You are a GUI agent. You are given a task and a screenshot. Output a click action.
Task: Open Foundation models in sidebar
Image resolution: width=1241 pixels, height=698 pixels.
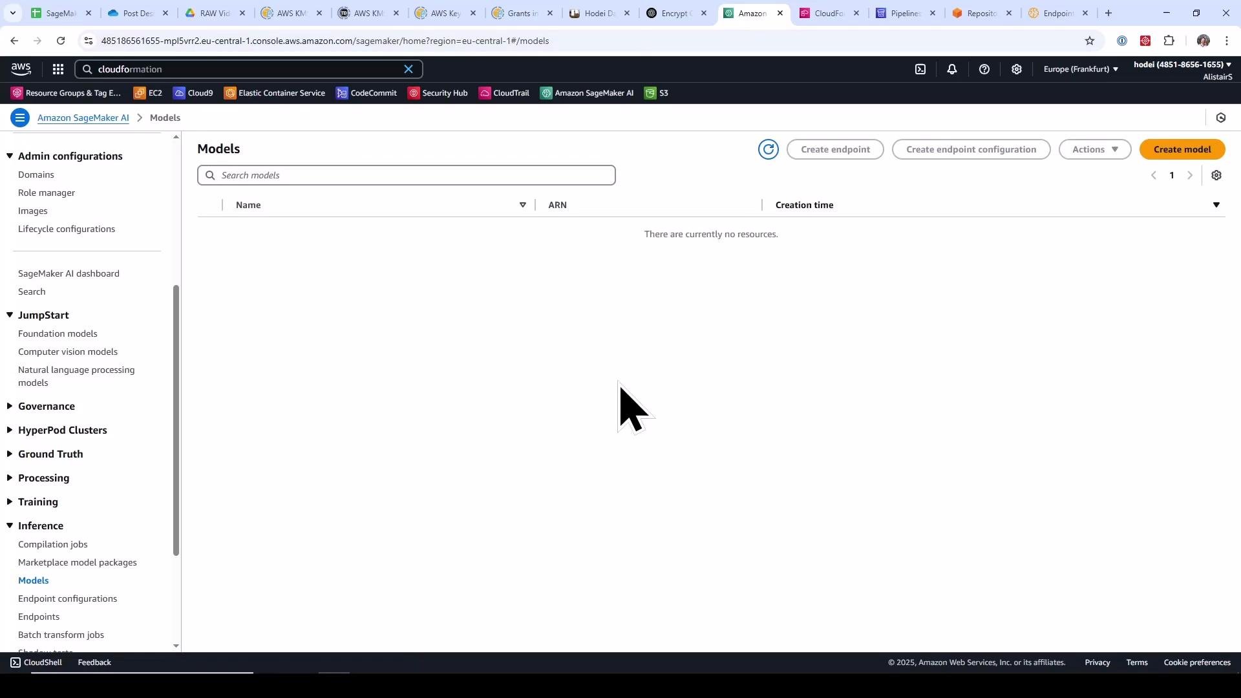[58, 333]
